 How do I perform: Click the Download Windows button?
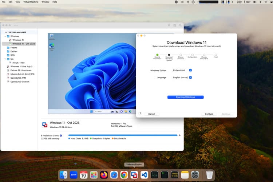tap(185, 97)
